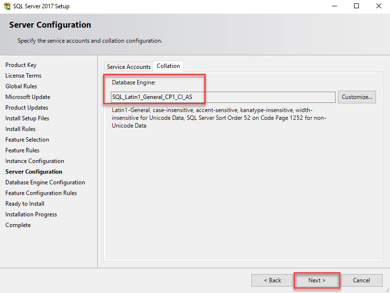Click the Database Engine collation field
Image resolution: width=390 pixels, height=293 pixels.
point(223,97)
